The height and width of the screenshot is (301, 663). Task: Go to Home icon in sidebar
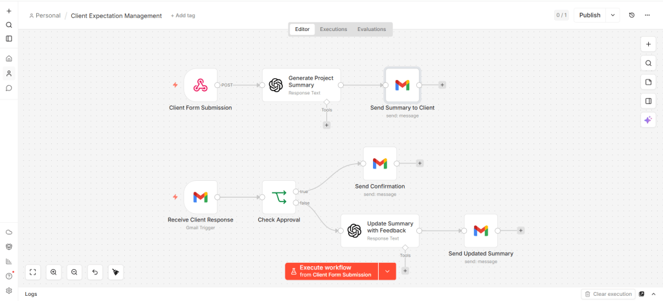[x=9, y=59]
